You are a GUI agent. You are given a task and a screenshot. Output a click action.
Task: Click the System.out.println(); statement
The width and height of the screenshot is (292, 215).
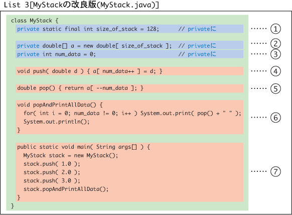point(56,122)
